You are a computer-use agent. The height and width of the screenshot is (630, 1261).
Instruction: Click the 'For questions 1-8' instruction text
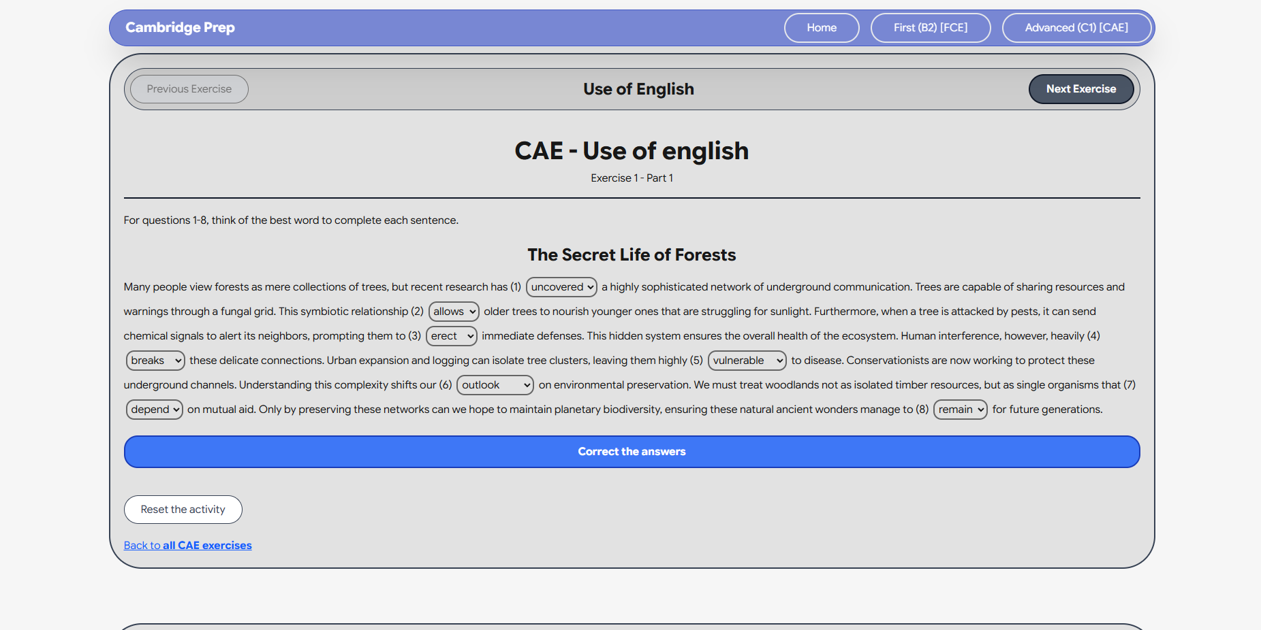coord(291,220)
